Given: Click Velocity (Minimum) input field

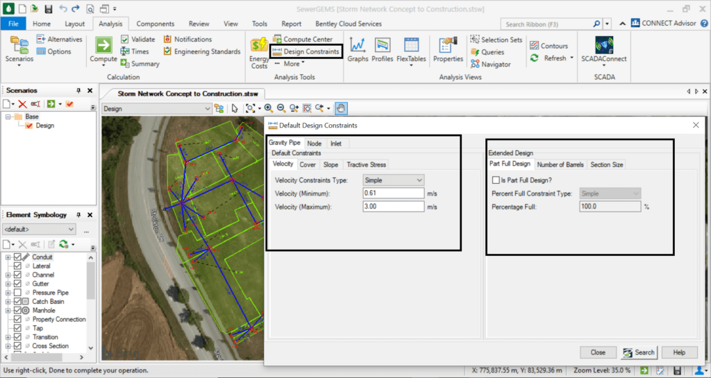Looking at the screenshot, I should point(393,194).
